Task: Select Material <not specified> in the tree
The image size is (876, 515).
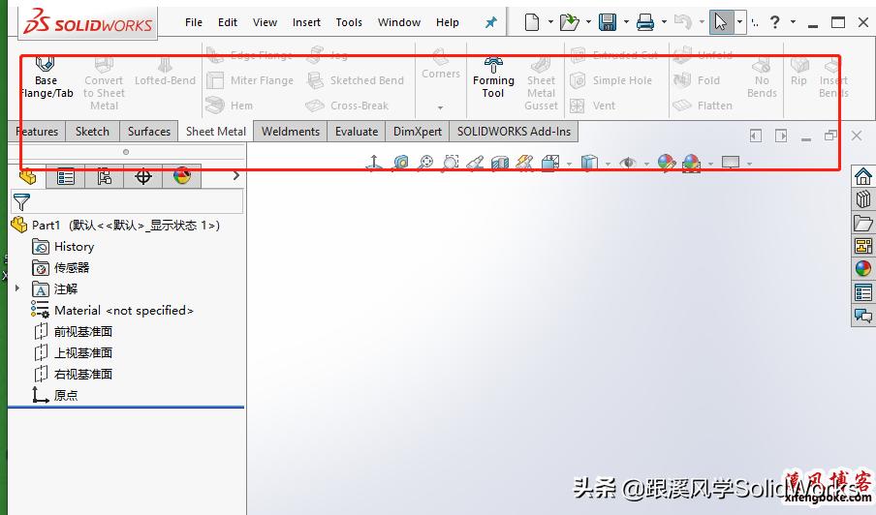Action: pyautogui.click(x=112, y=310)
